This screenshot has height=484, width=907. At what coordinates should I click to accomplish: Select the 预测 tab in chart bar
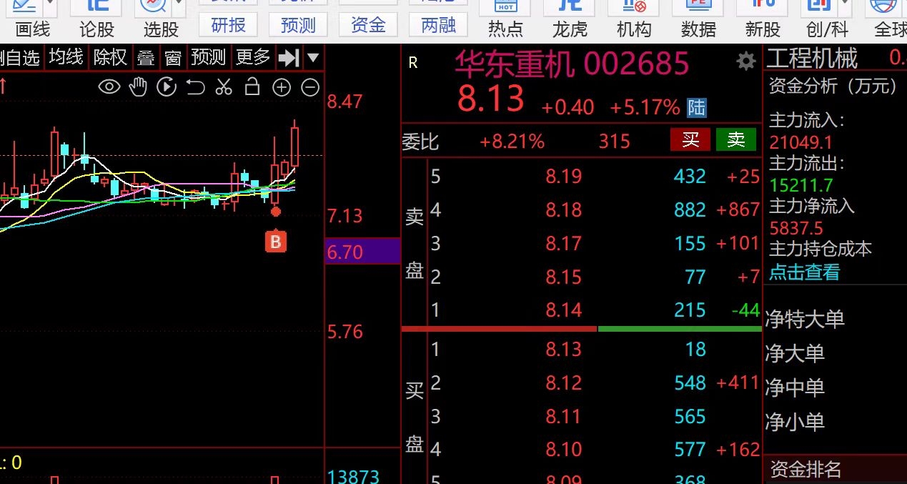coord(209,57)
